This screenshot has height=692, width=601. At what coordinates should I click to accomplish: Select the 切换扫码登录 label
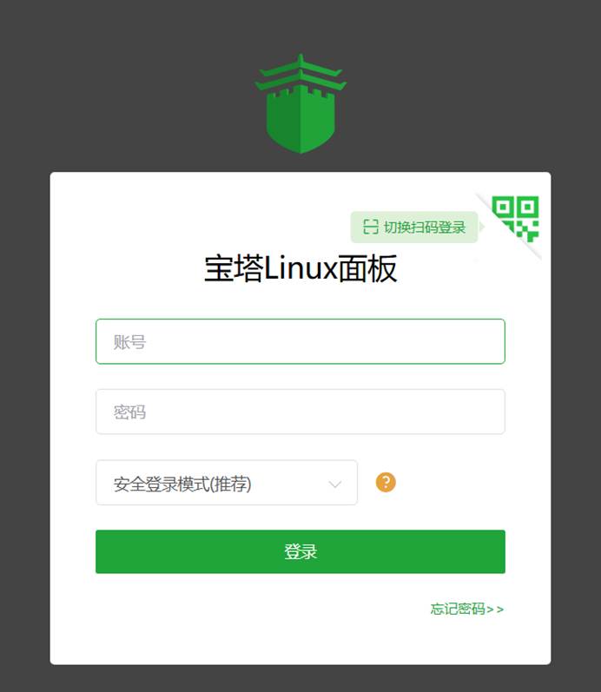pos(425,227)
